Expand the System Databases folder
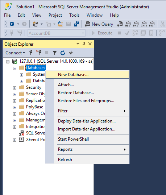 (x=21, y=75)
